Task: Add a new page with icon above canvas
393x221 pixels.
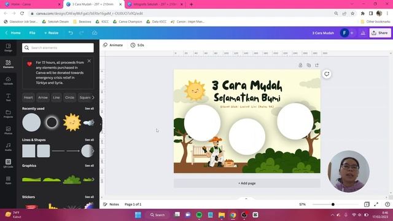Action: click(x=317, y=65)
